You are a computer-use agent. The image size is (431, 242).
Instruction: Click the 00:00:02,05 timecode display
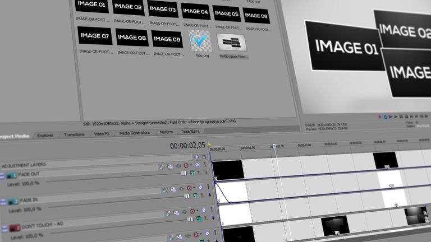tap(187, 146)
